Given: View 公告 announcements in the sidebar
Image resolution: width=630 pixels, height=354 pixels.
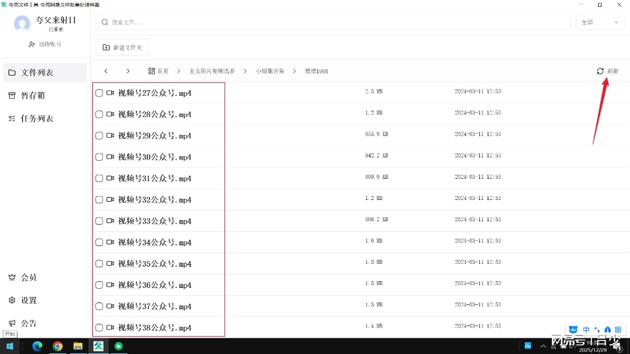Looking at the screenshot, I should pyautogui.click(x=26, y=323).
